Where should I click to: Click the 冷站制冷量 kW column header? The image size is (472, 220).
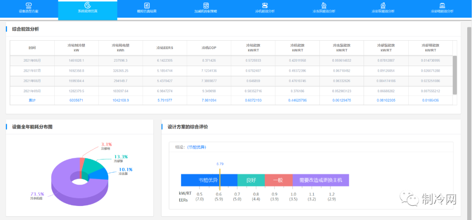pyautogui.click(x=76, y=48)
